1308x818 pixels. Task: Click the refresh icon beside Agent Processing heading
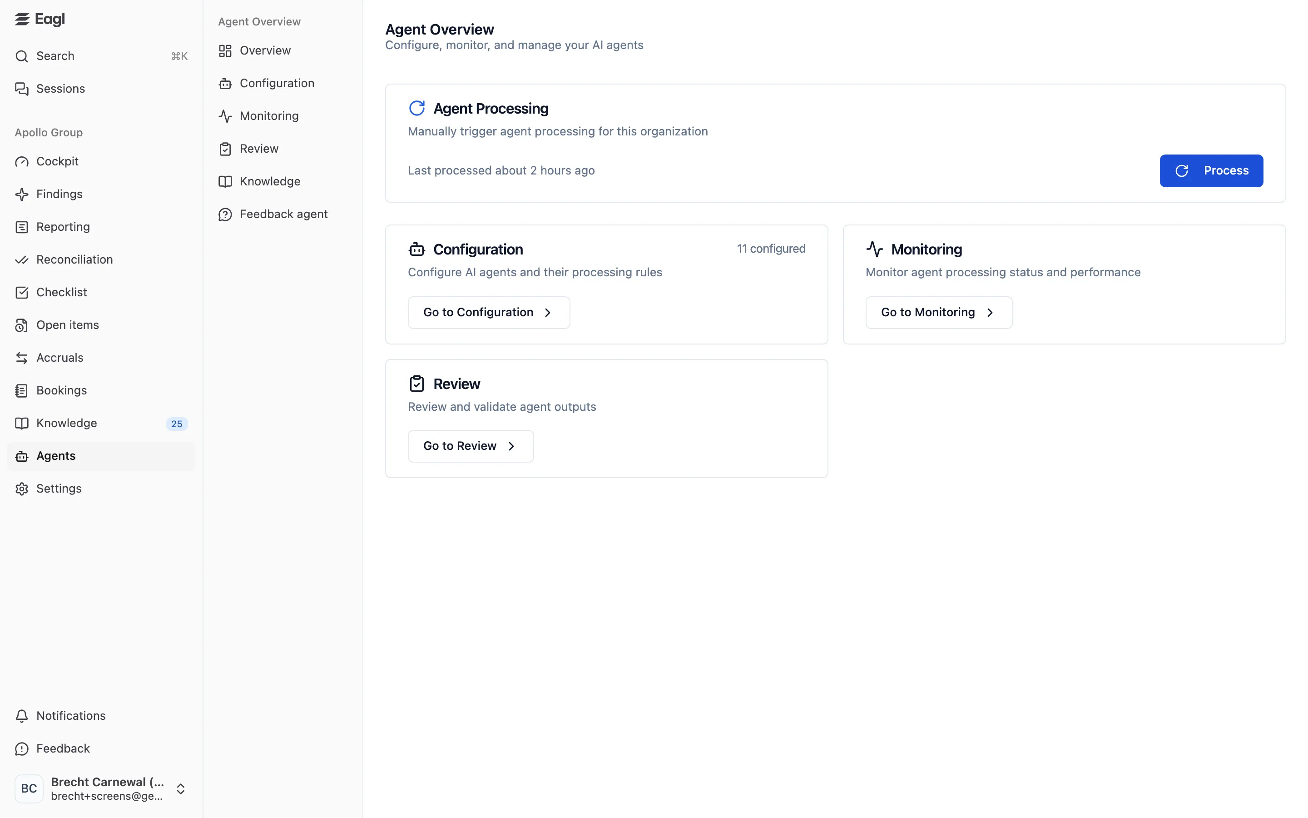(x=417, y=108)
